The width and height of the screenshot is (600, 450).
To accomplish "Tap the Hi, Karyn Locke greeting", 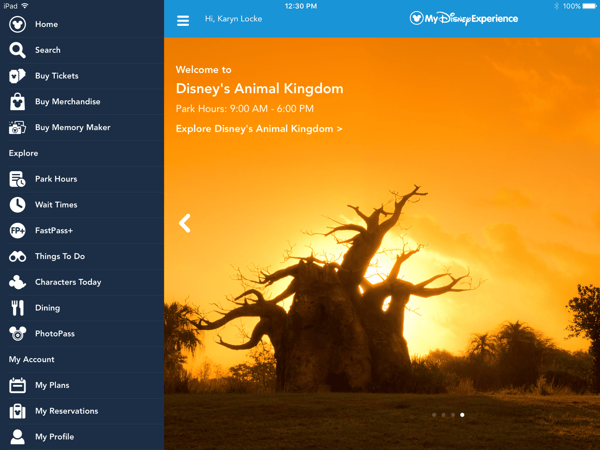I will tap(234, 19).
